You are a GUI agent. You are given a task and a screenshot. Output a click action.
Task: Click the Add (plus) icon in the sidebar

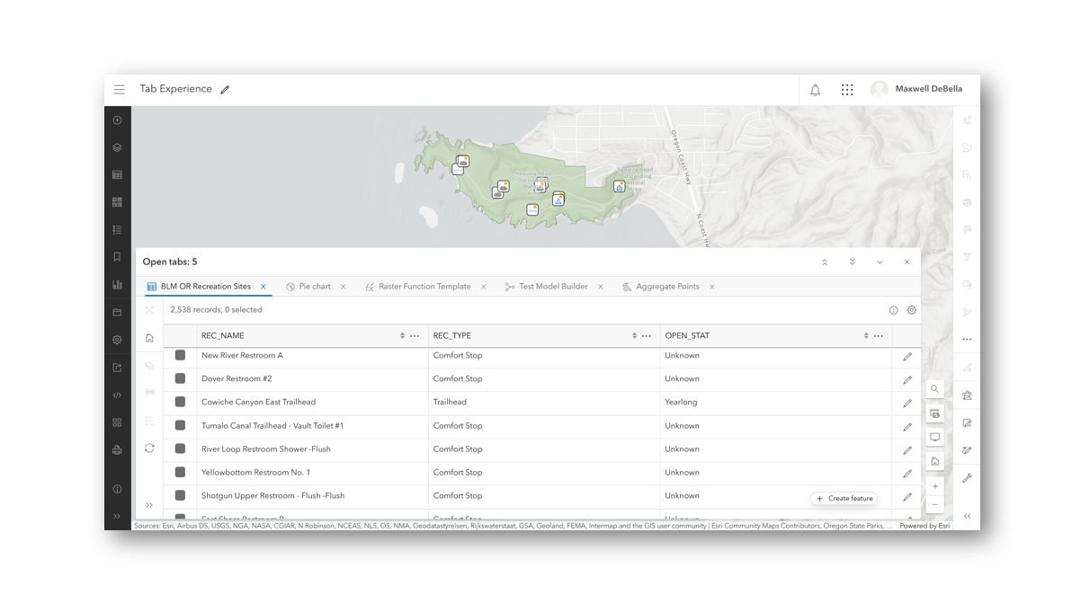118,120
